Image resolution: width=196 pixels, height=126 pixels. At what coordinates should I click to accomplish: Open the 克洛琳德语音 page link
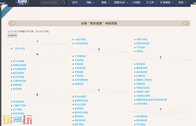click(81, 80)
